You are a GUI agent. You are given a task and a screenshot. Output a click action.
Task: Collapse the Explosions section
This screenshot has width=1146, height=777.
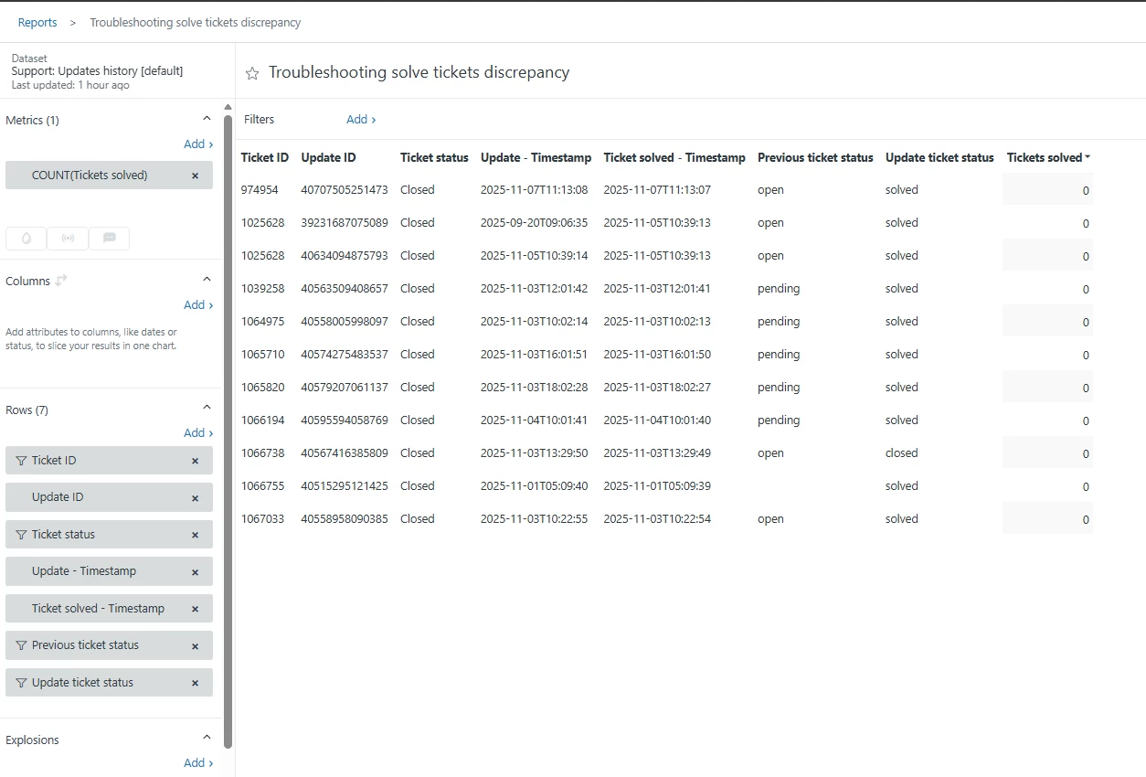pos(207,737)
